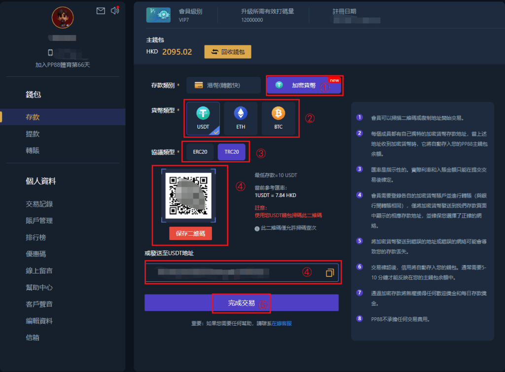The width and height of the screenshot is (505, 372).
Task: Open 信箱 in the sidebar
Action: click(33, 338)
